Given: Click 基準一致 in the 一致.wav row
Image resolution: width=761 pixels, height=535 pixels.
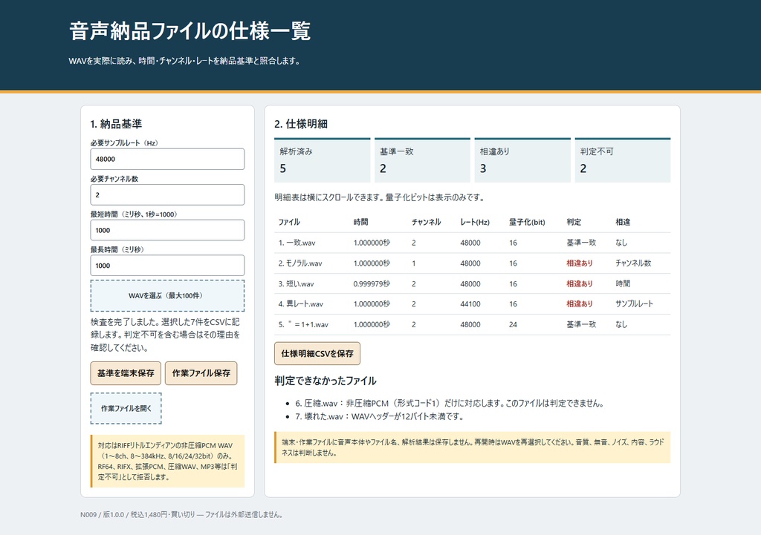Looking at the screenshot, I should (x=581, y=243).
